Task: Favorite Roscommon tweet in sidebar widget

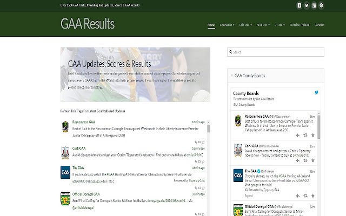Action: point(313,136)
